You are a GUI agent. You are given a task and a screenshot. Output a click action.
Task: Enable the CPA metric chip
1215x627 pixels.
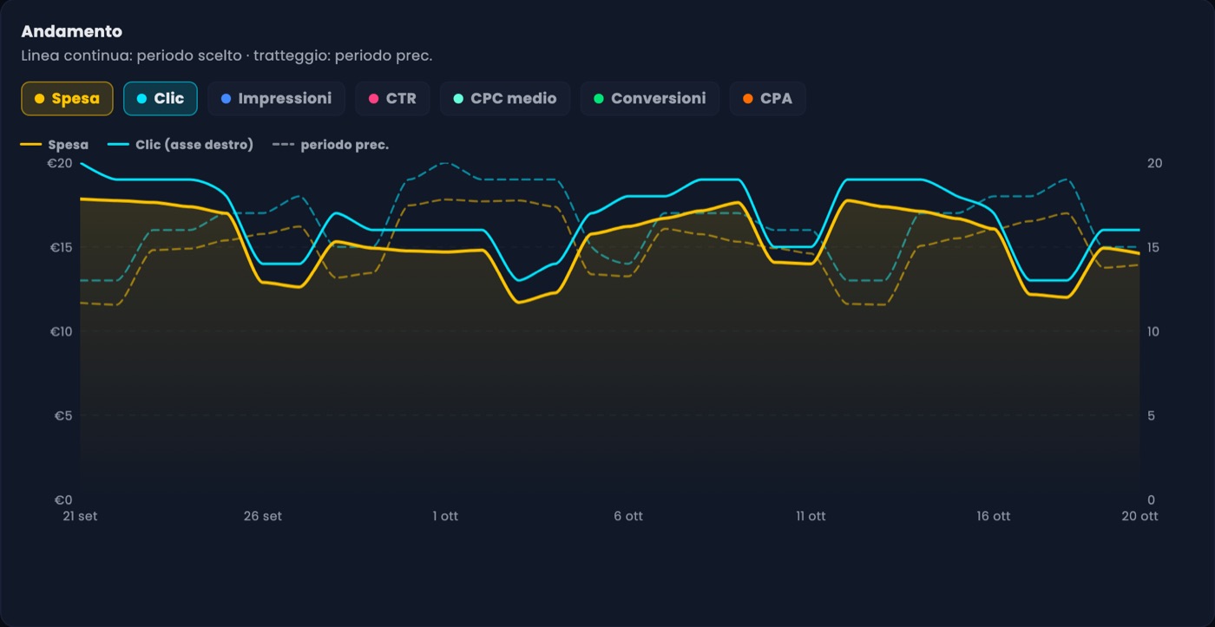coord(768,99)
